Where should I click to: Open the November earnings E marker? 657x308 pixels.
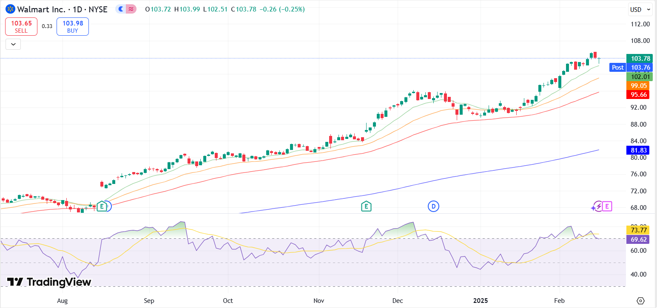coord(366,206)
